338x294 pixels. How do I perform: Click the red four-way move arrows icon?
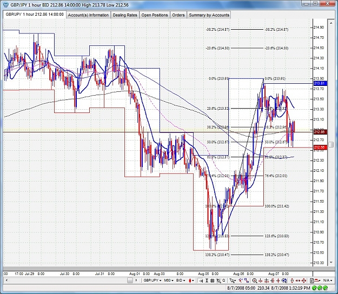click(304, 280)
